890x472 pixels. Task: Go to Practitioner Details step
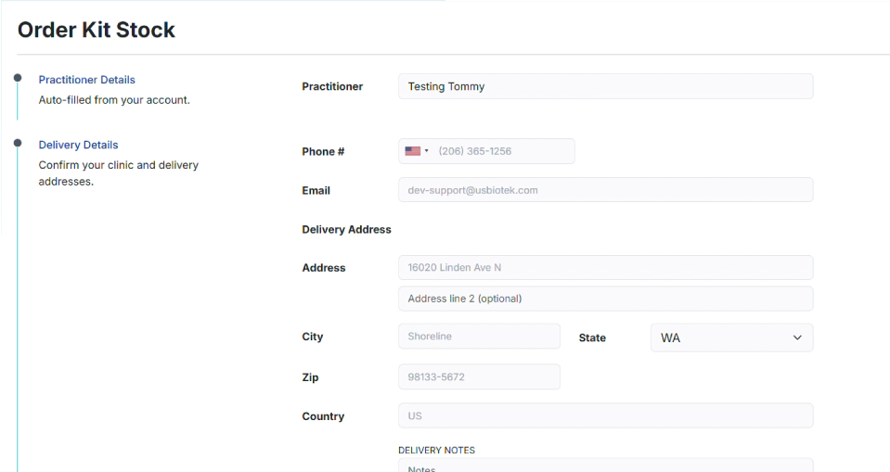[87, 80]
